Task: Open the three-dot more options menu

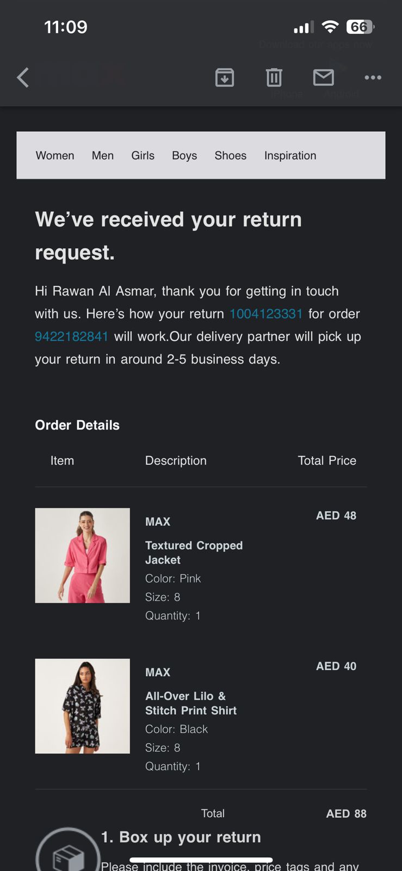Action: click(373, 78)
